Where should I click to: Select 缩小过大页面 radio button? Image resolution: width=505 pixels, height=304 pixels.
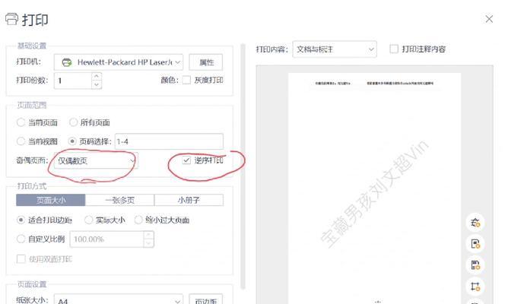click(138, 220)
